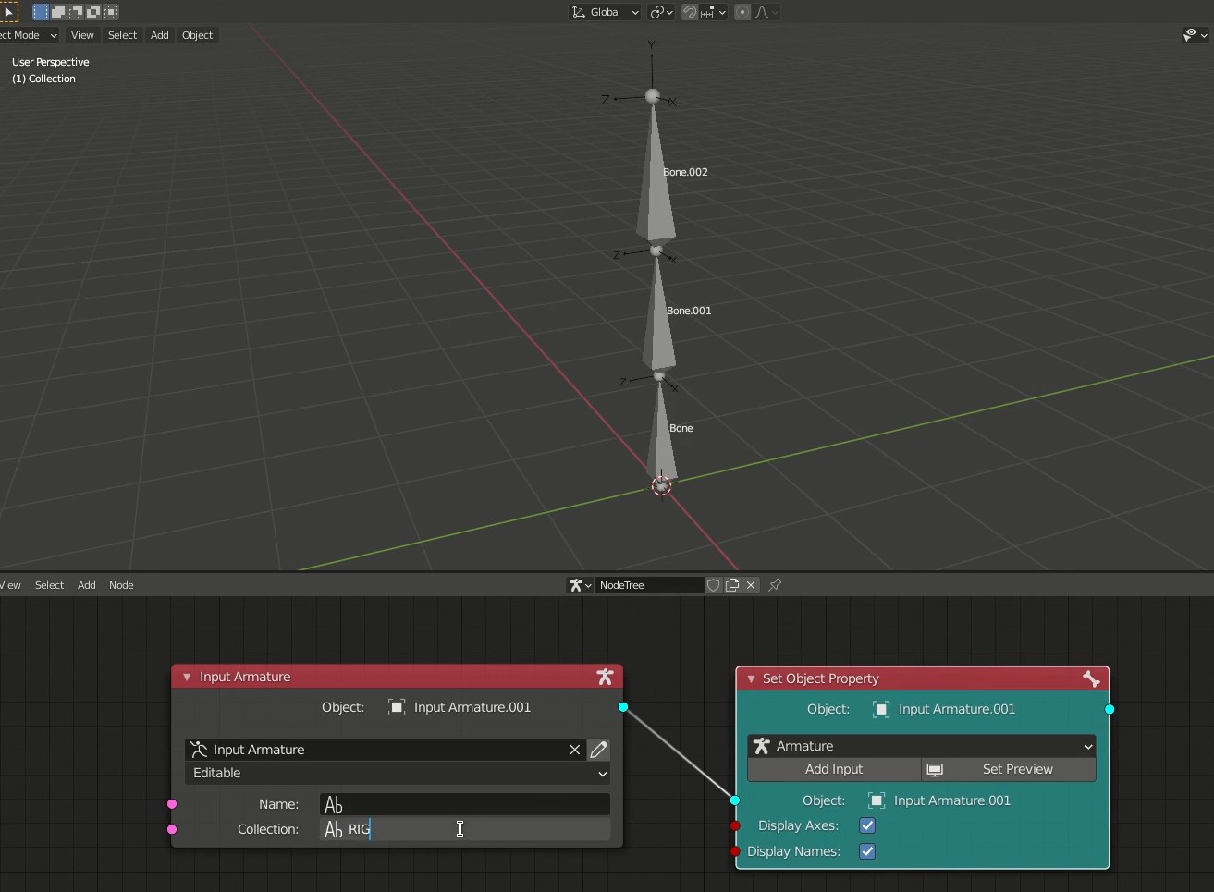The image size is (1214, 892).
Task: Activate the Select tool arrow icon
Action: 8,12
